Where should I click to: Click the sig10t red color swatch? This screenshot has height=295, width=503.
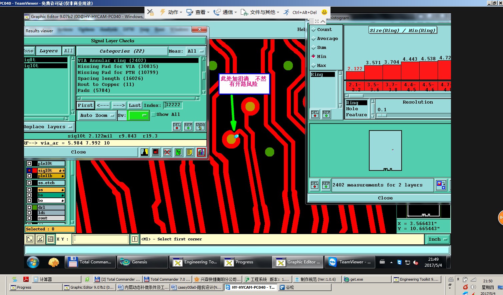(35, 170)
